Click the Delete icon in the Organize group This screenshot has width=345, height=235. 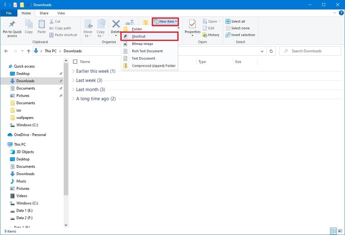click(x=116, y=25)
